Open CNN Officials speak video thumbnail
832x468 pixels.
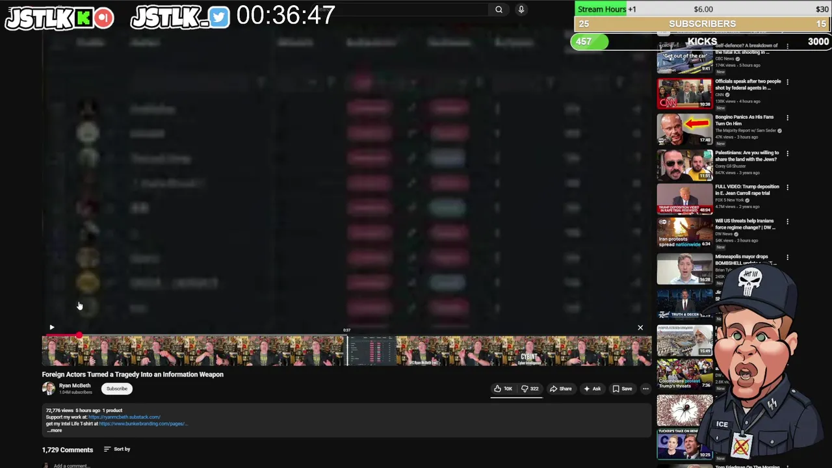click(684, 94)
